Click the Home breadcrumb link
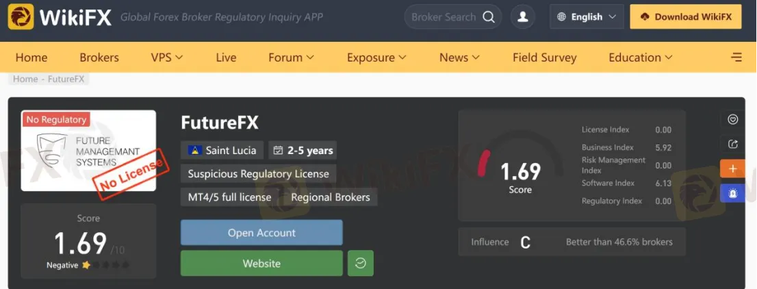 pos(25,79)
